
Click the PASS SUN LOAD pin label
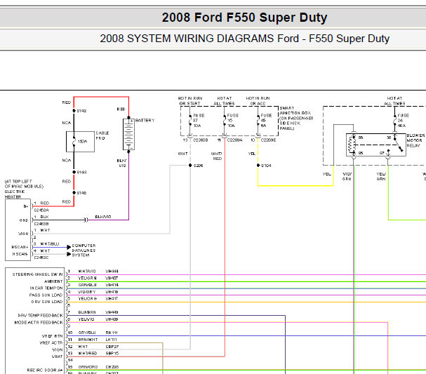(46, 295)
